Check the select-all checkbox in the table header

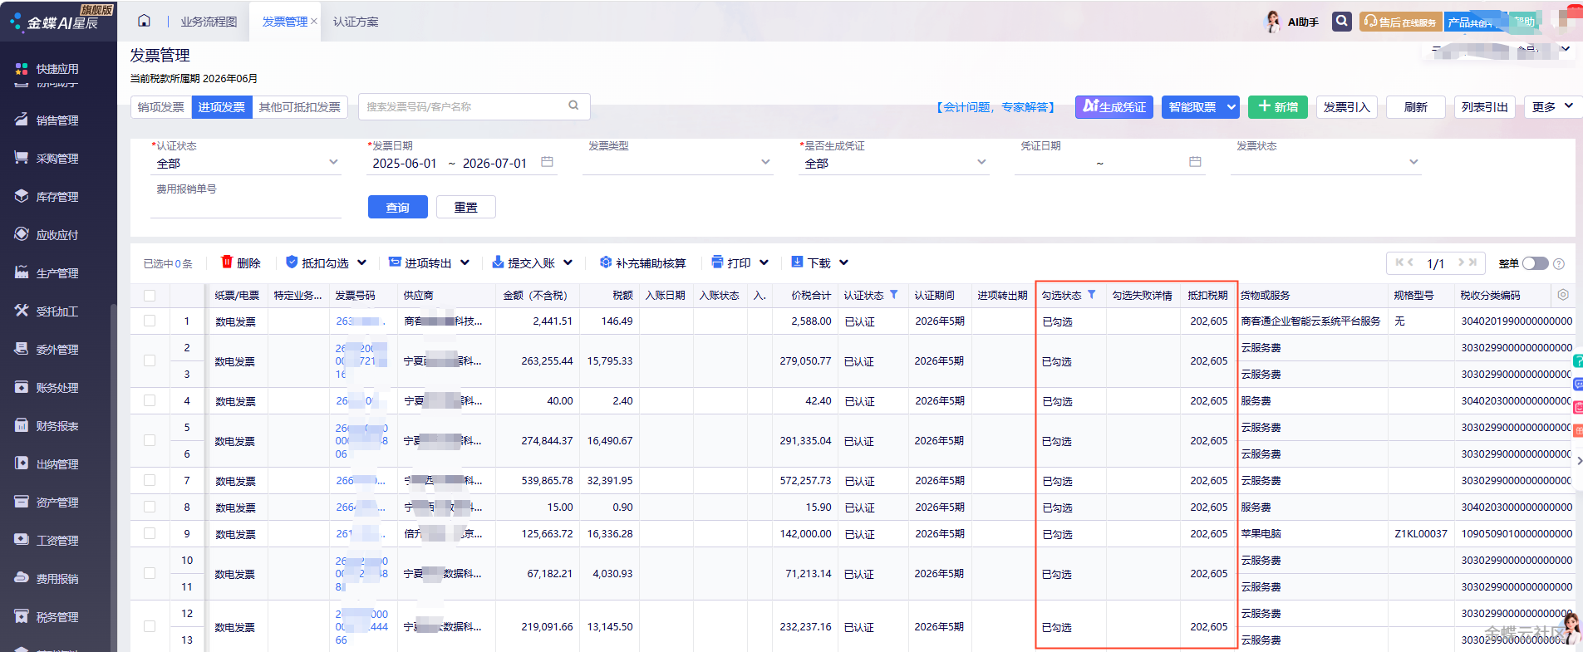[x=150, y=295]
